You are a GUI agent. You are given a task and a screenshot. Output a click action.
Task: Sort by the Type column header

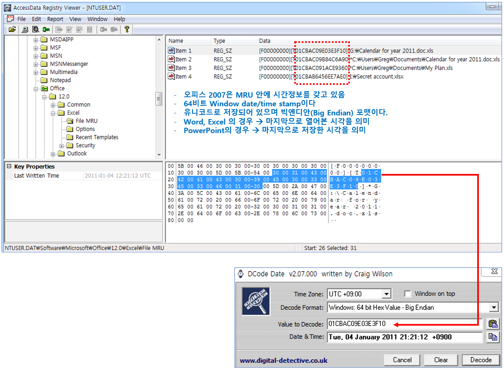234,41
